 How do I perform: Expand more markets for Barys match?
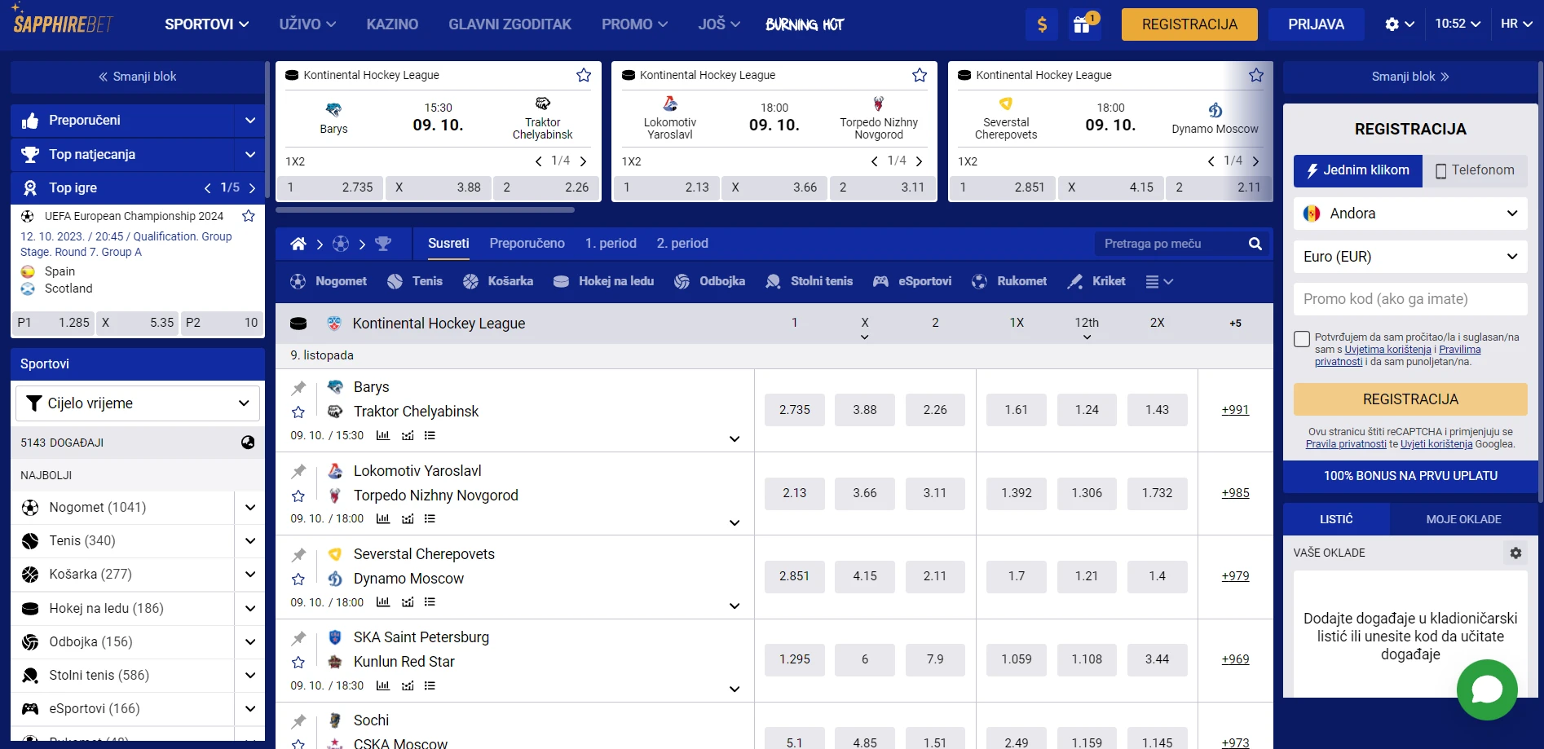735,438
